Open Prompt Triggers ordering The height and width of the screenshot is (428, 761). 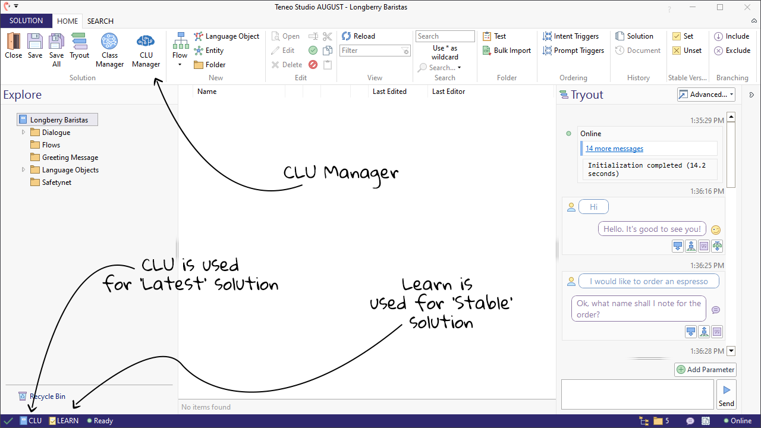[x=573, y=51]
